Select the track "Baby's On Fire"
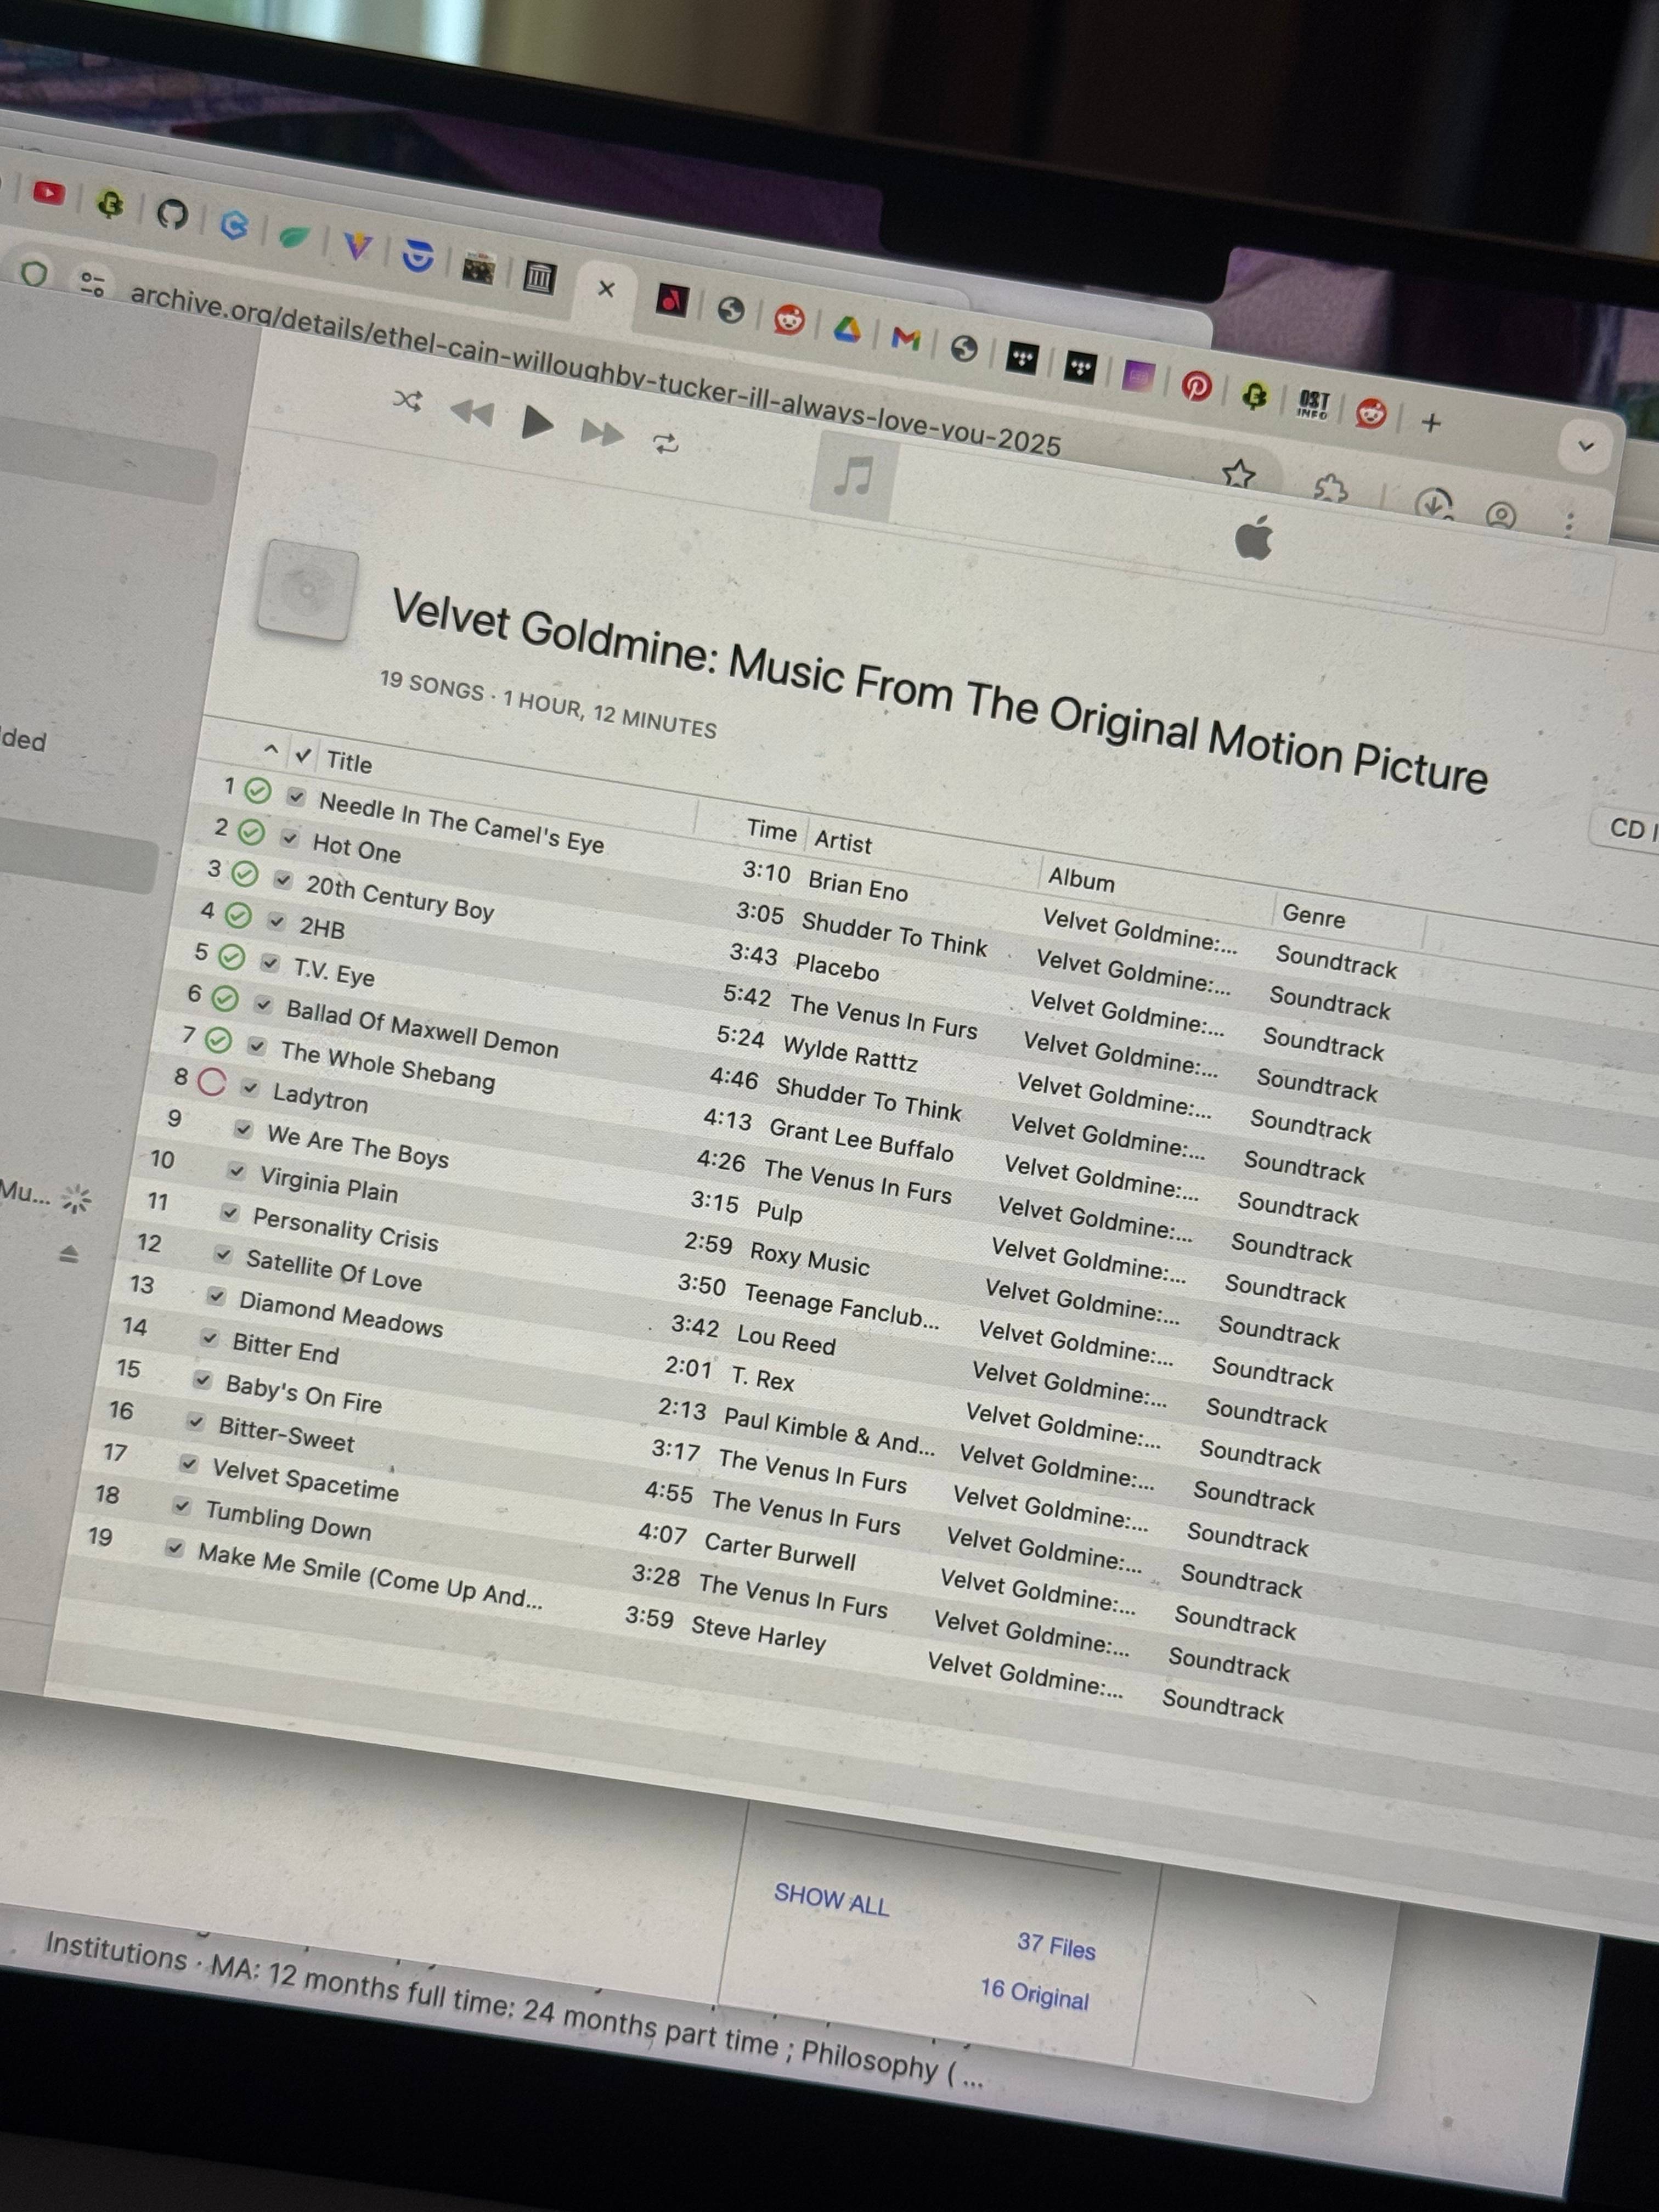Viewport: 1659px width, 2212px height. [x=303, y=1394]
